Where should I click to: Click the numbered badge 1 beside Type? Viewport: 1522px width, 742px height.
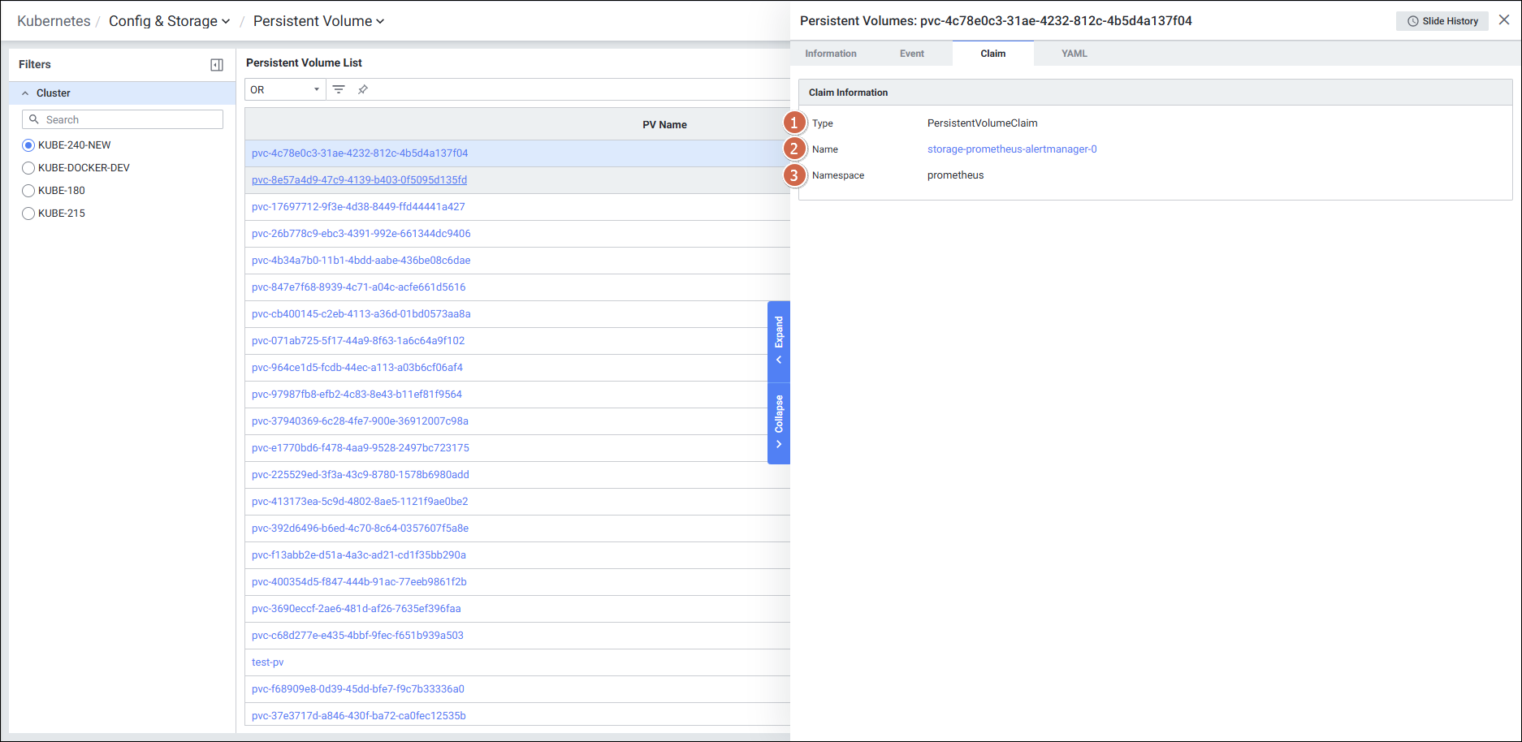(x=794, y=123)
